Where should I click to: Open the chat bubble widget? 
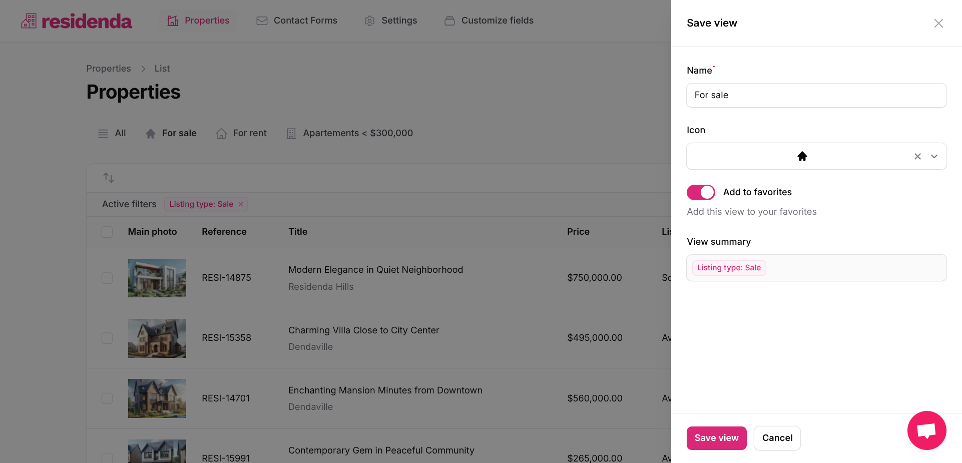pos(926,430)
